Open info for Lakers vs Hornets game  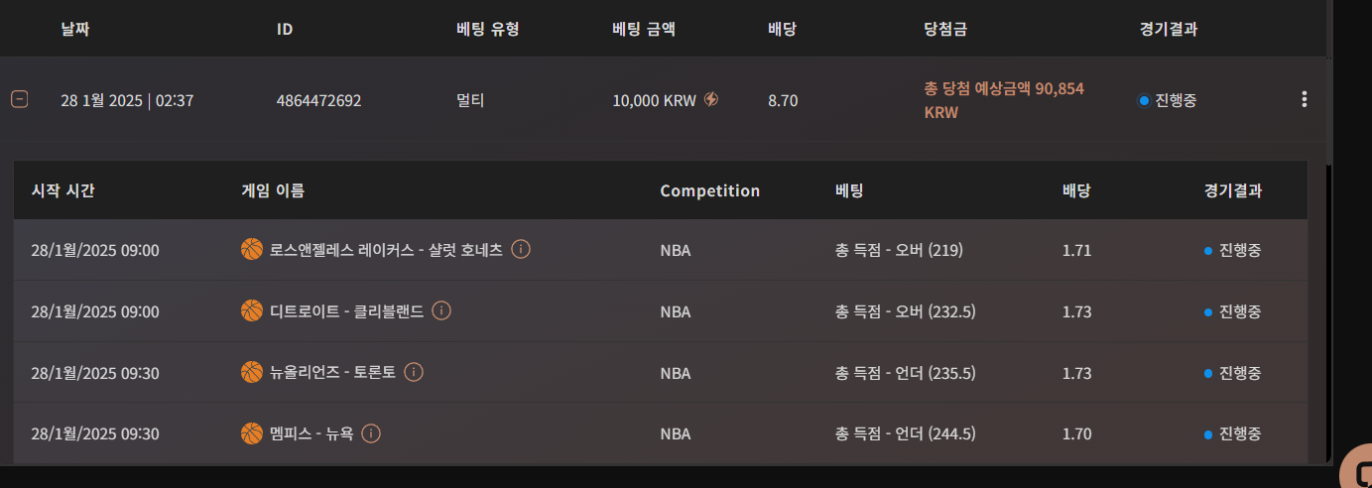point(521,249)
